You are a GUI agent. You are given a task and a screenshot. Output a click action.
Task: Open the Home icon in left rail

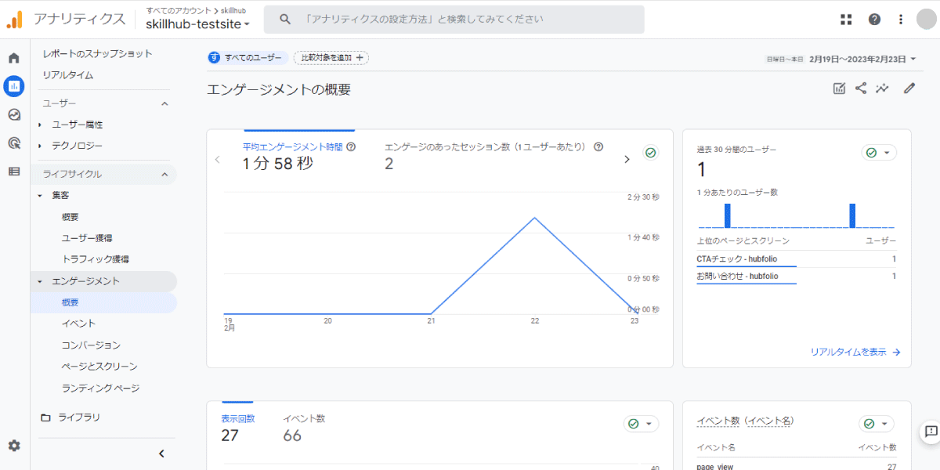14,58
